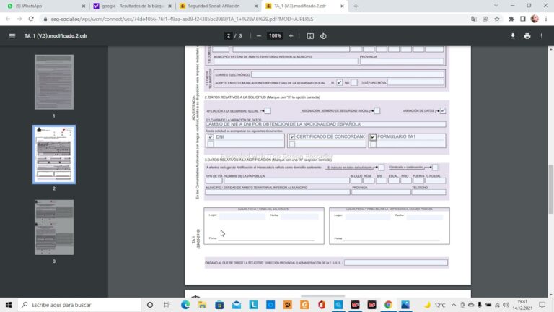Click the Windows taskbar search box
This screenshot has height=312, width=554.
(x=79, y=305)
